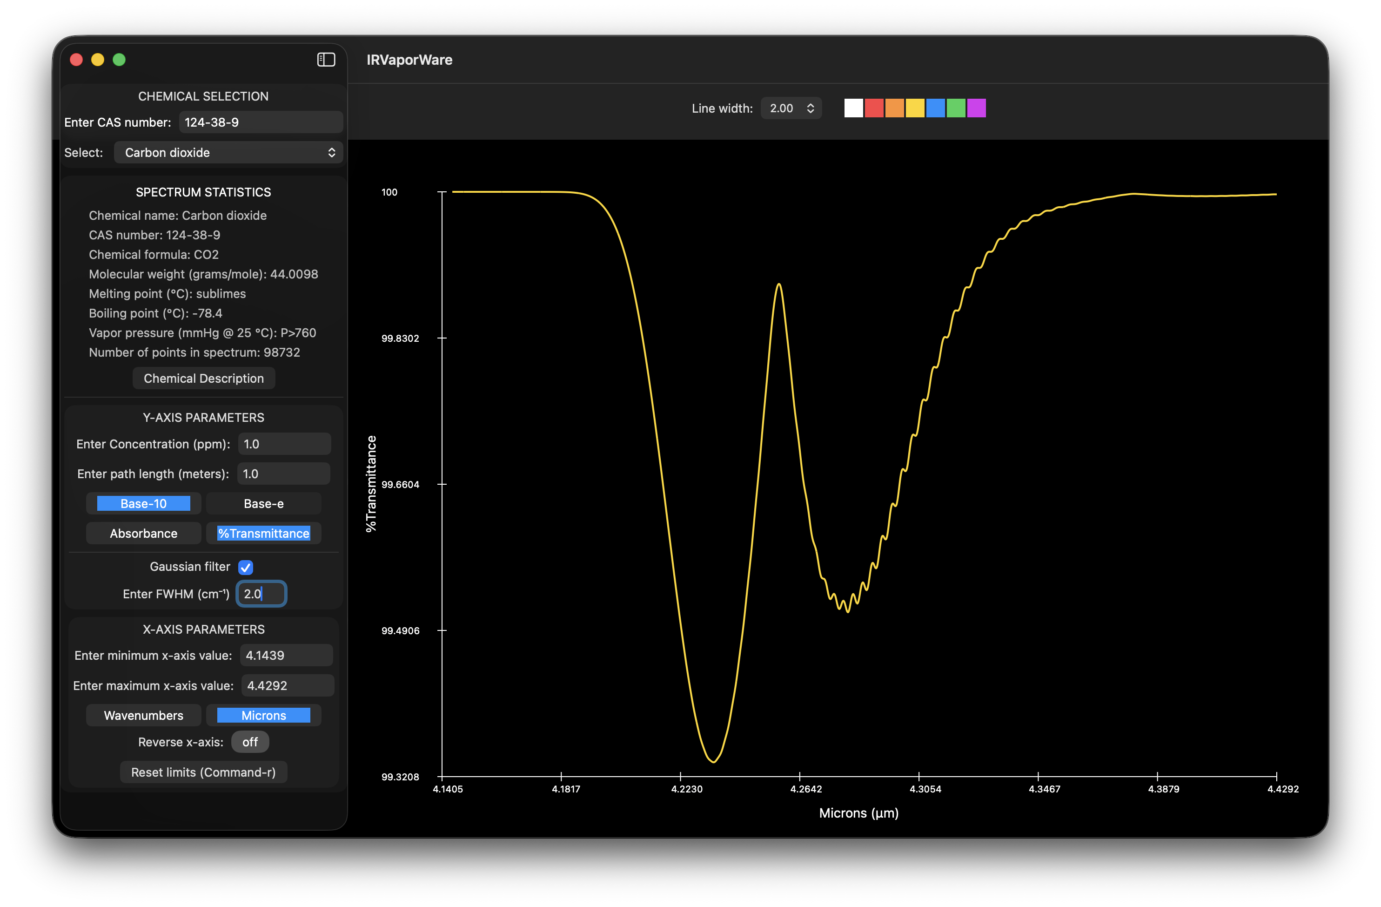Toggle the Reverse x-axis off switch

pos(250,742)
